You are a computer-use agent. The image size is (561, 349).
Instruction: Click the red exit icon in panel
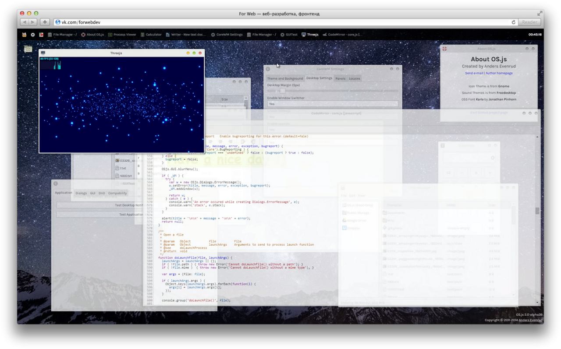pyautogui.click(x=40, y=35)
